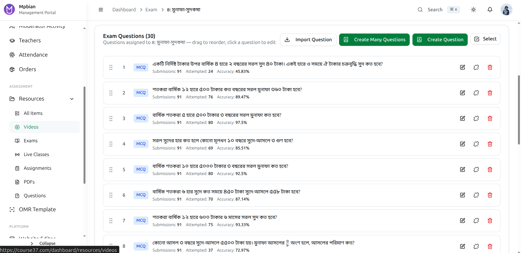Viewport: 521px width, 253px height.
Task: Open Orders in sidebar
Action: [x=45, y=69]
